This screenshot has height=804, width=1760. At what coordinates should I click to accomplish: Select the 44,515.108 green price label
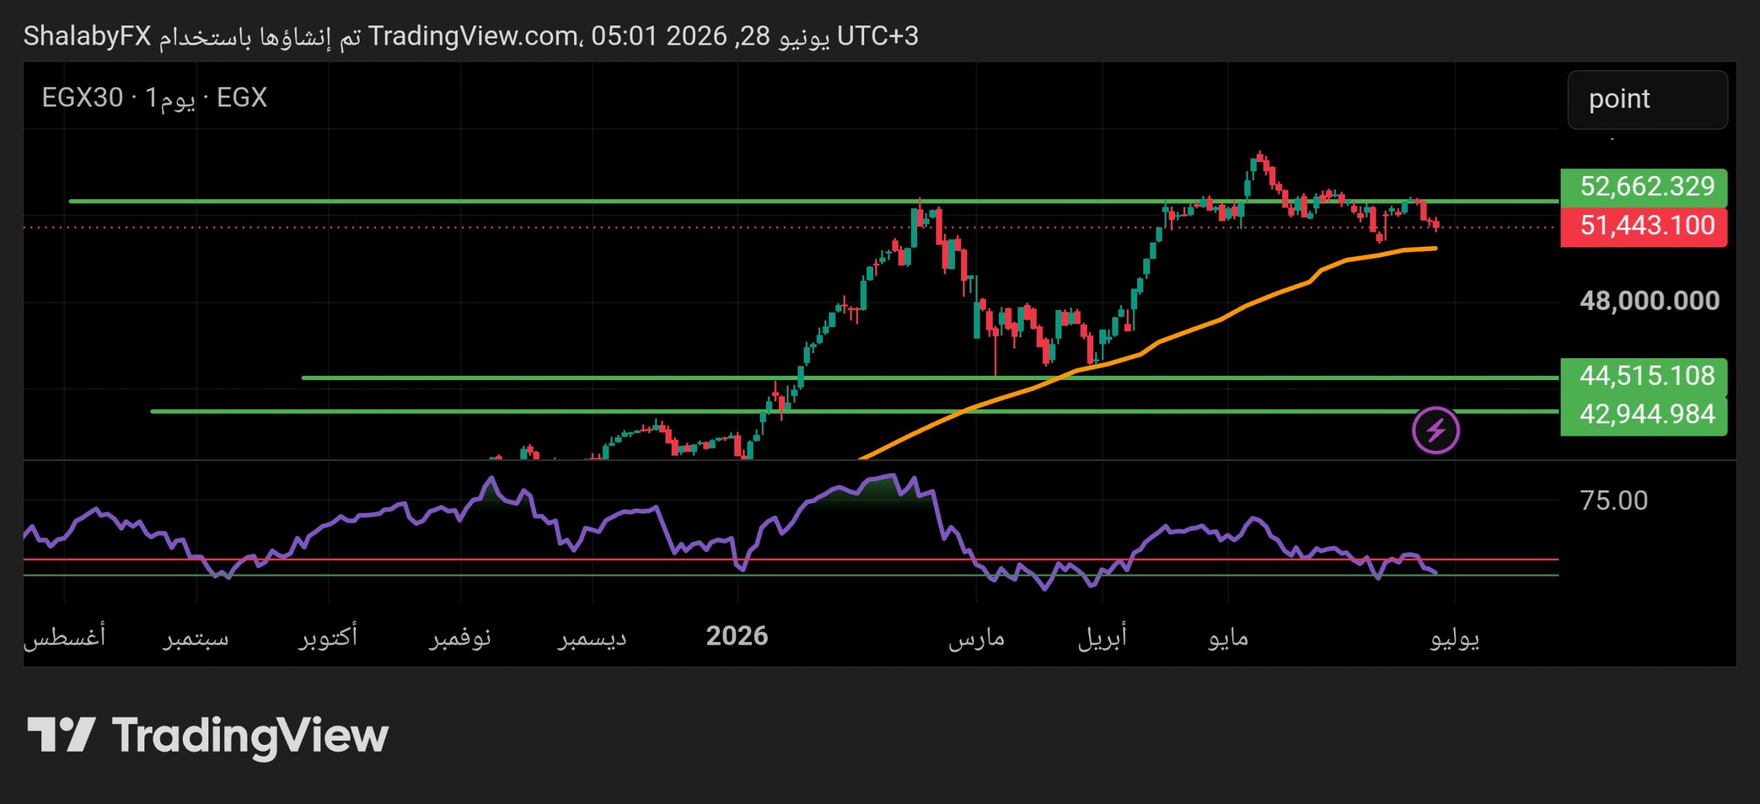(x=1644, y=377)
